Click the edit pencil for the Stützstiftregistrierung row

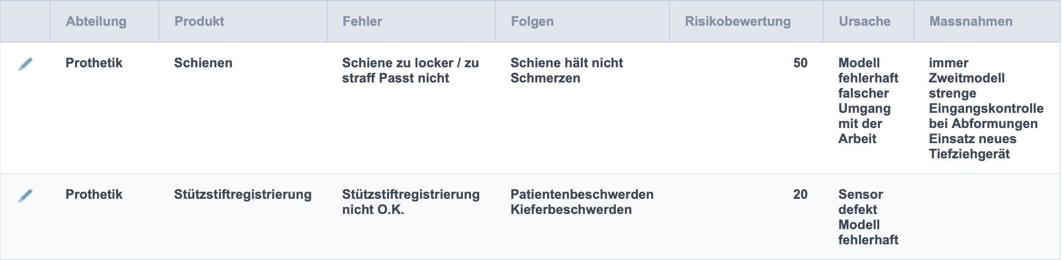[25, 195]
